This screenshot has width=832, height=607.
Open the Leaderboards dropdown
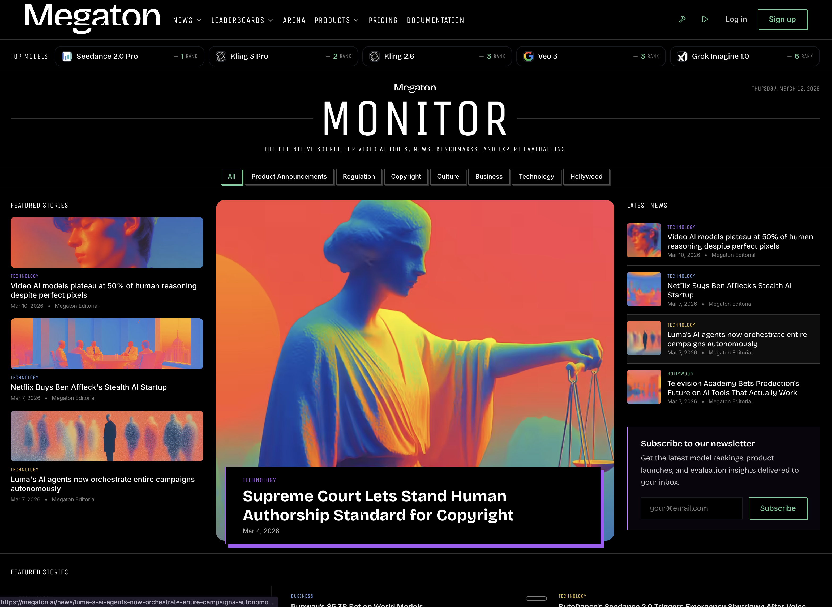click(242, 20)
